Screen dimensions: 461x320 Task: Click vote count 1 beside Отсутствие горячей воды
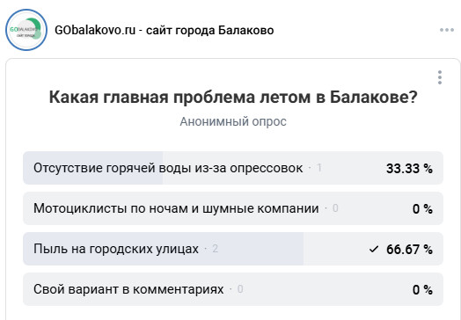[x=319, y=168]
